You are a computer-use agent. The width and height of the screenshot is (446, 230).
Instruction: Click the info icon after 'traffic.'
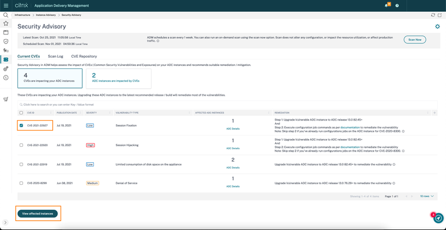pyautogui.click(x=158, y=41)
